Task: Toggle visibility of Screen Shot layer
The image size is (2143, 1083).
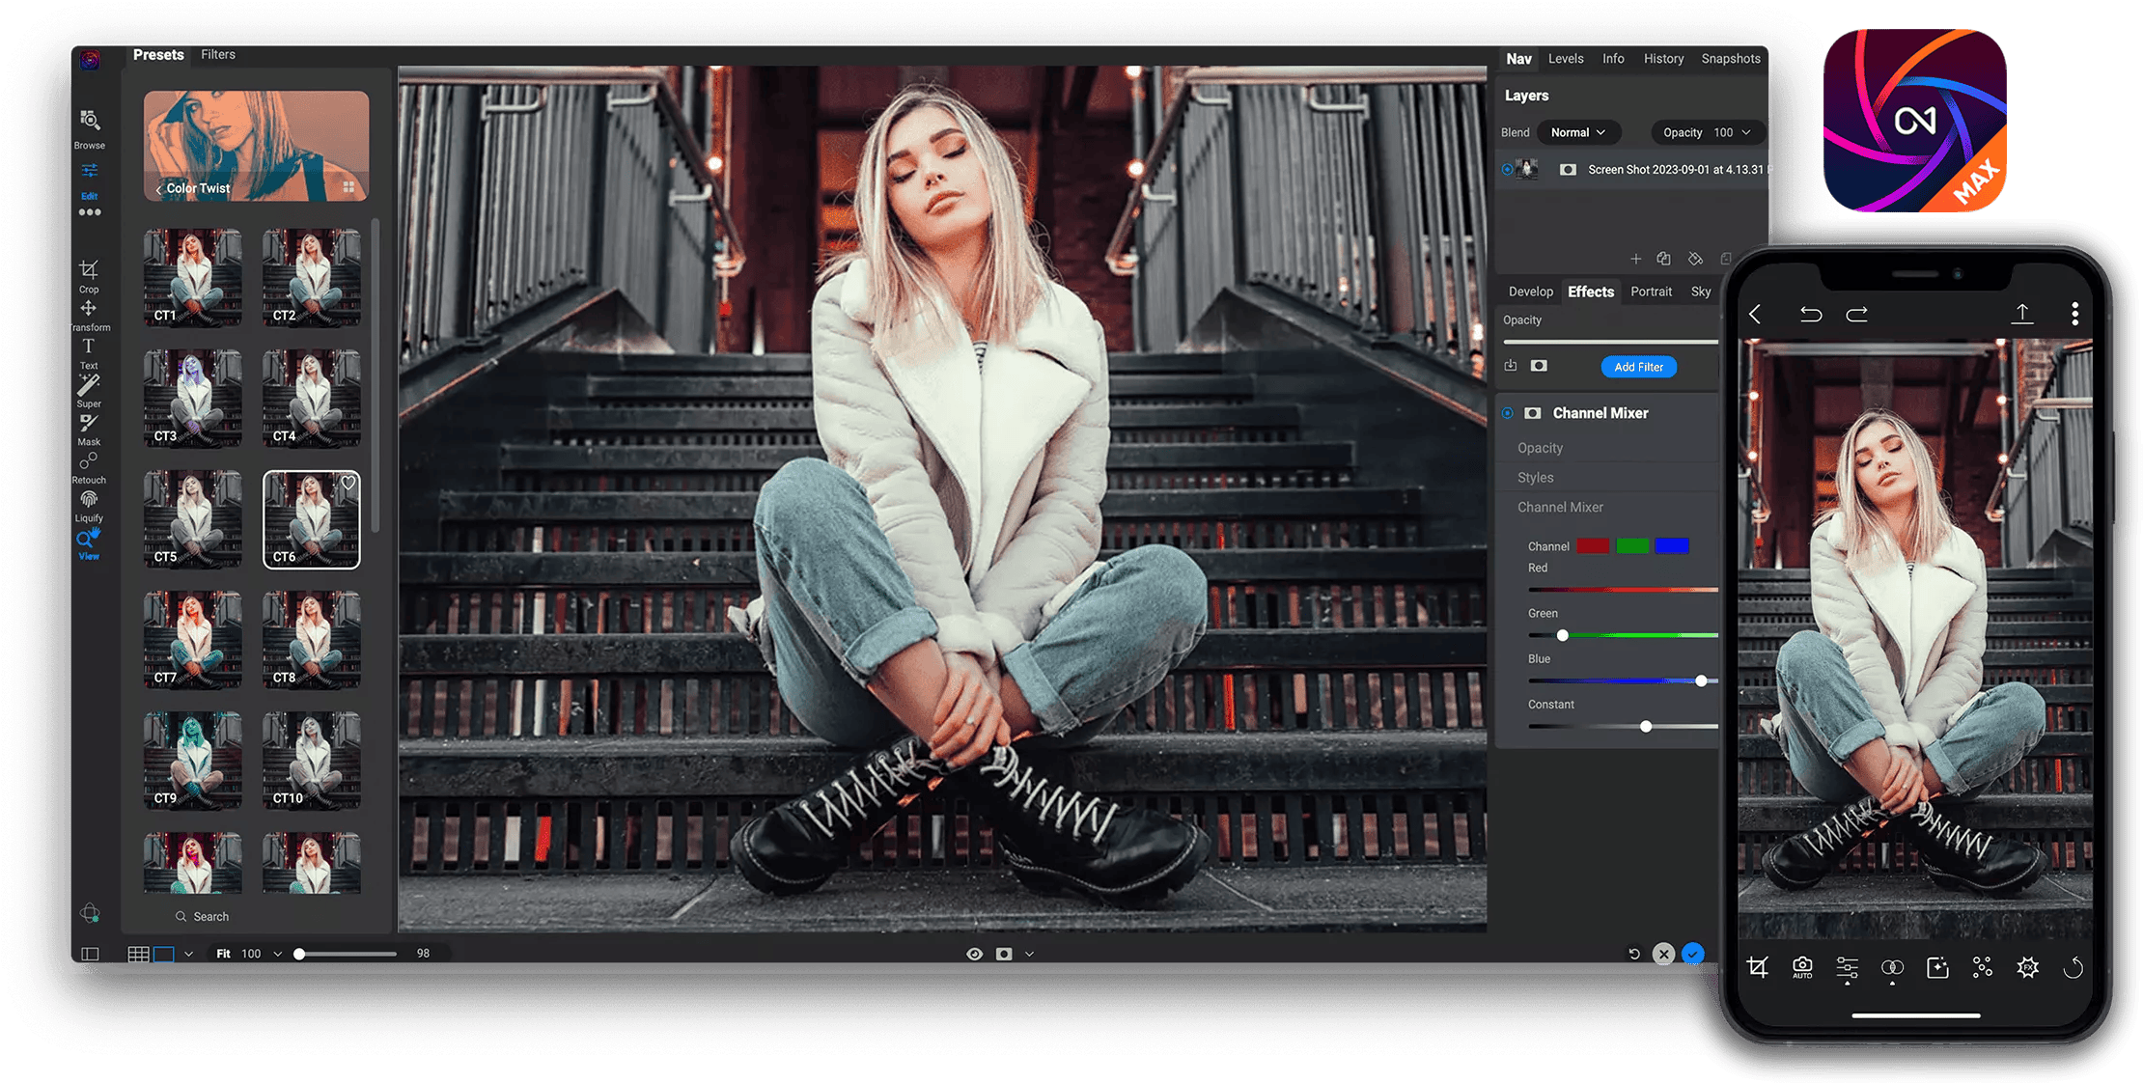Action: point(1507,170)
